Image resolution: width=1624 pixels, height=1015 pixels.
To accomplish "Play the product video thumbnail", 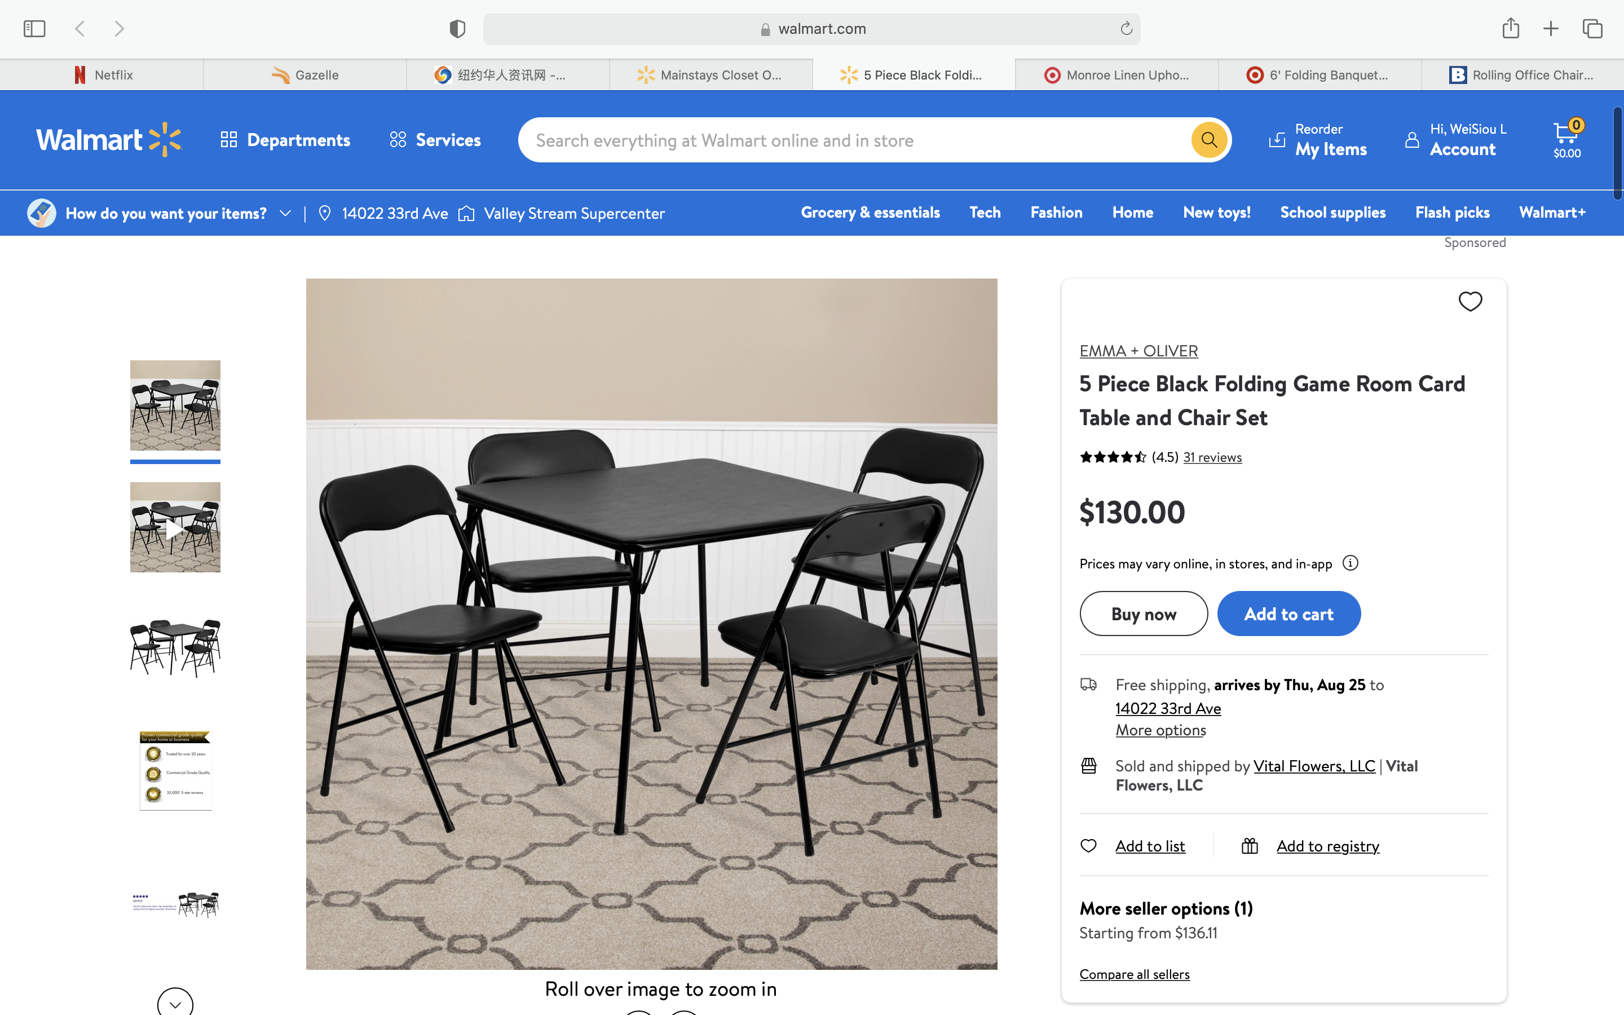I will click(175, 528).
